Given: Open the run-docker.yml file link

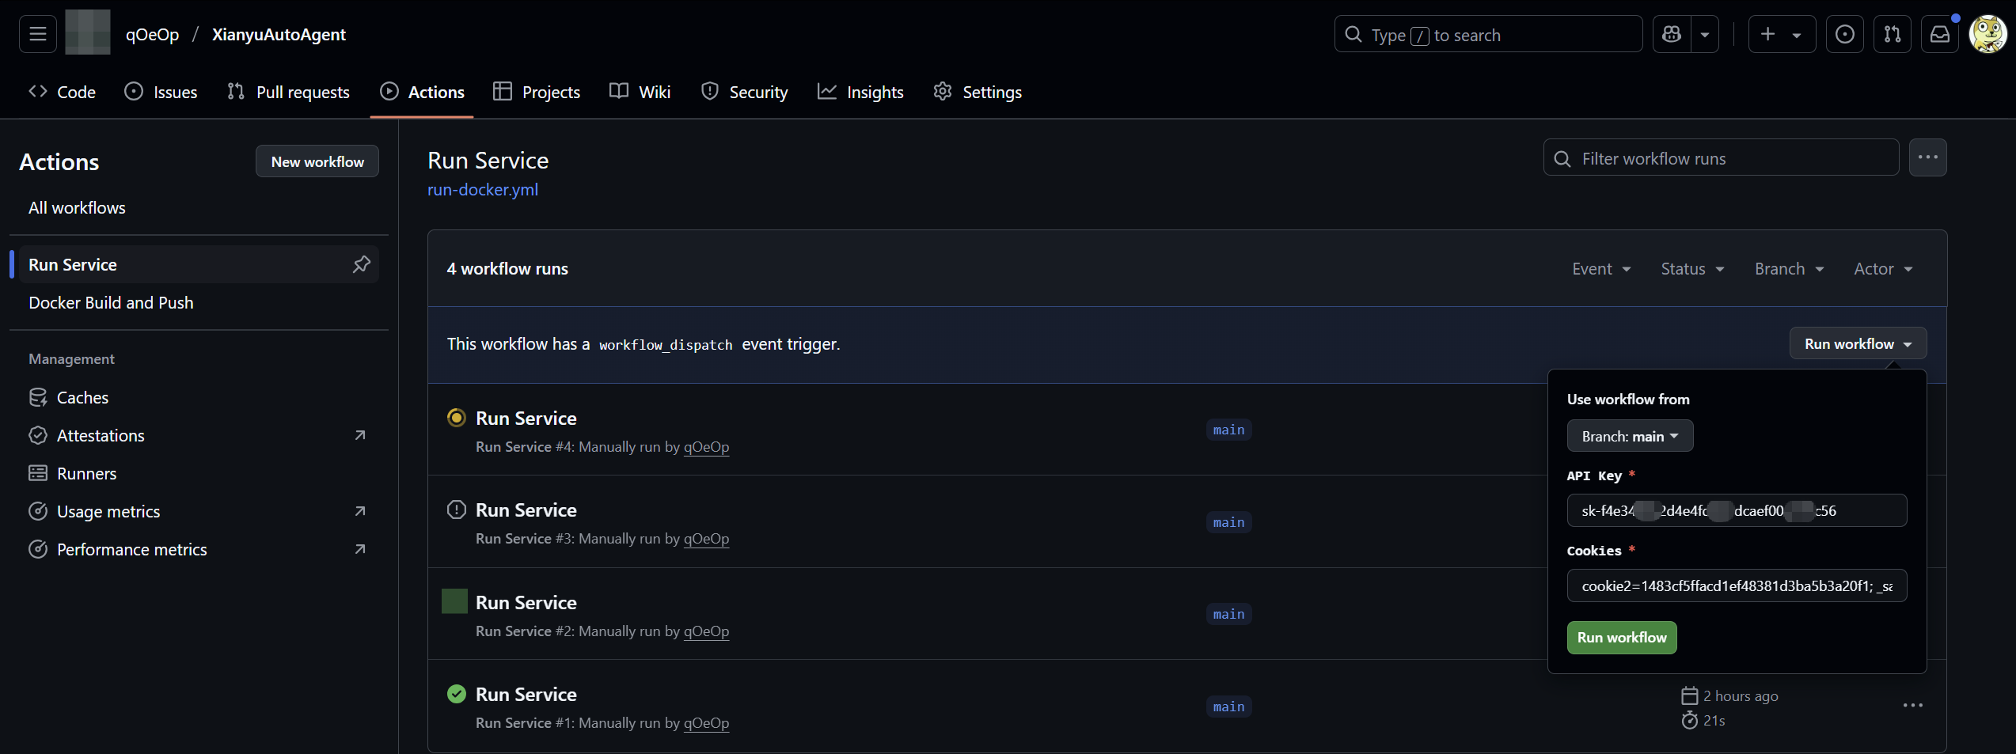Looking at the screenshot, I should click(x=483, y=190).
